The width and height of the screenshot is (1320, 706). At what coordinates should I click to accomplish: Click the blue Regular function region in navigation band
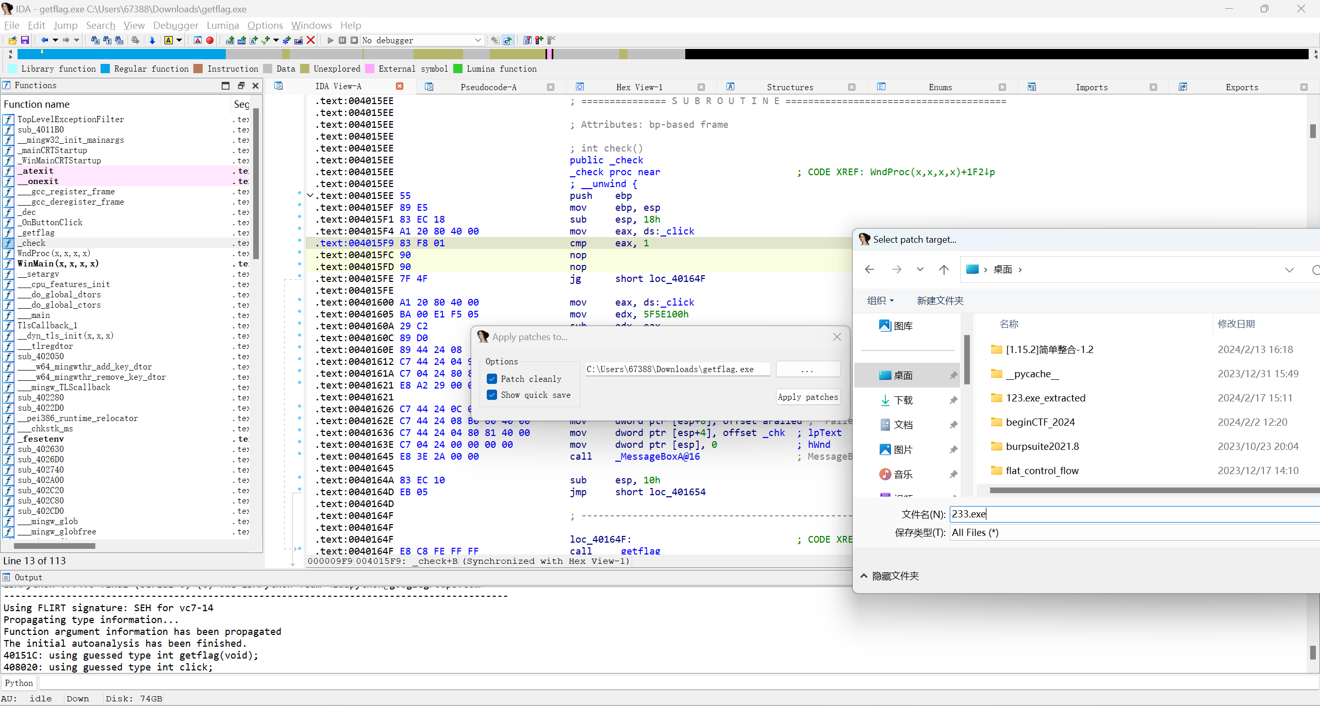pos(122,54)
